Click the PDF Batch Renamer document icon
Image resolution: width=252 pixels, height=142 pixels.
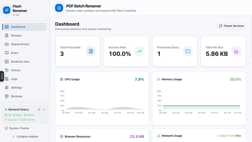click(x=59, y=8)
